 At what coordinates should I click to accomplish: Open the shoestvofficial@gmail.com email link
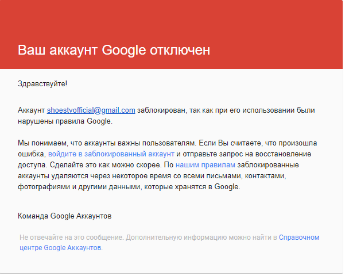[91, 110]
